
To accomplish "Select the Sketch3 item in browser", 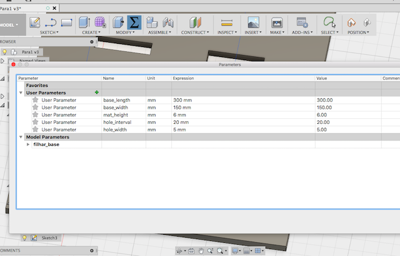I will point(49,238).
